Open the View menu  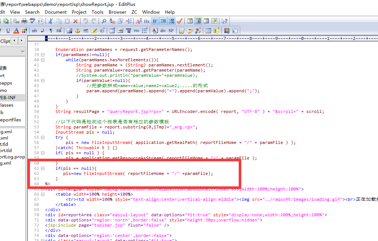pyautogui.click(x=15, y=12)
